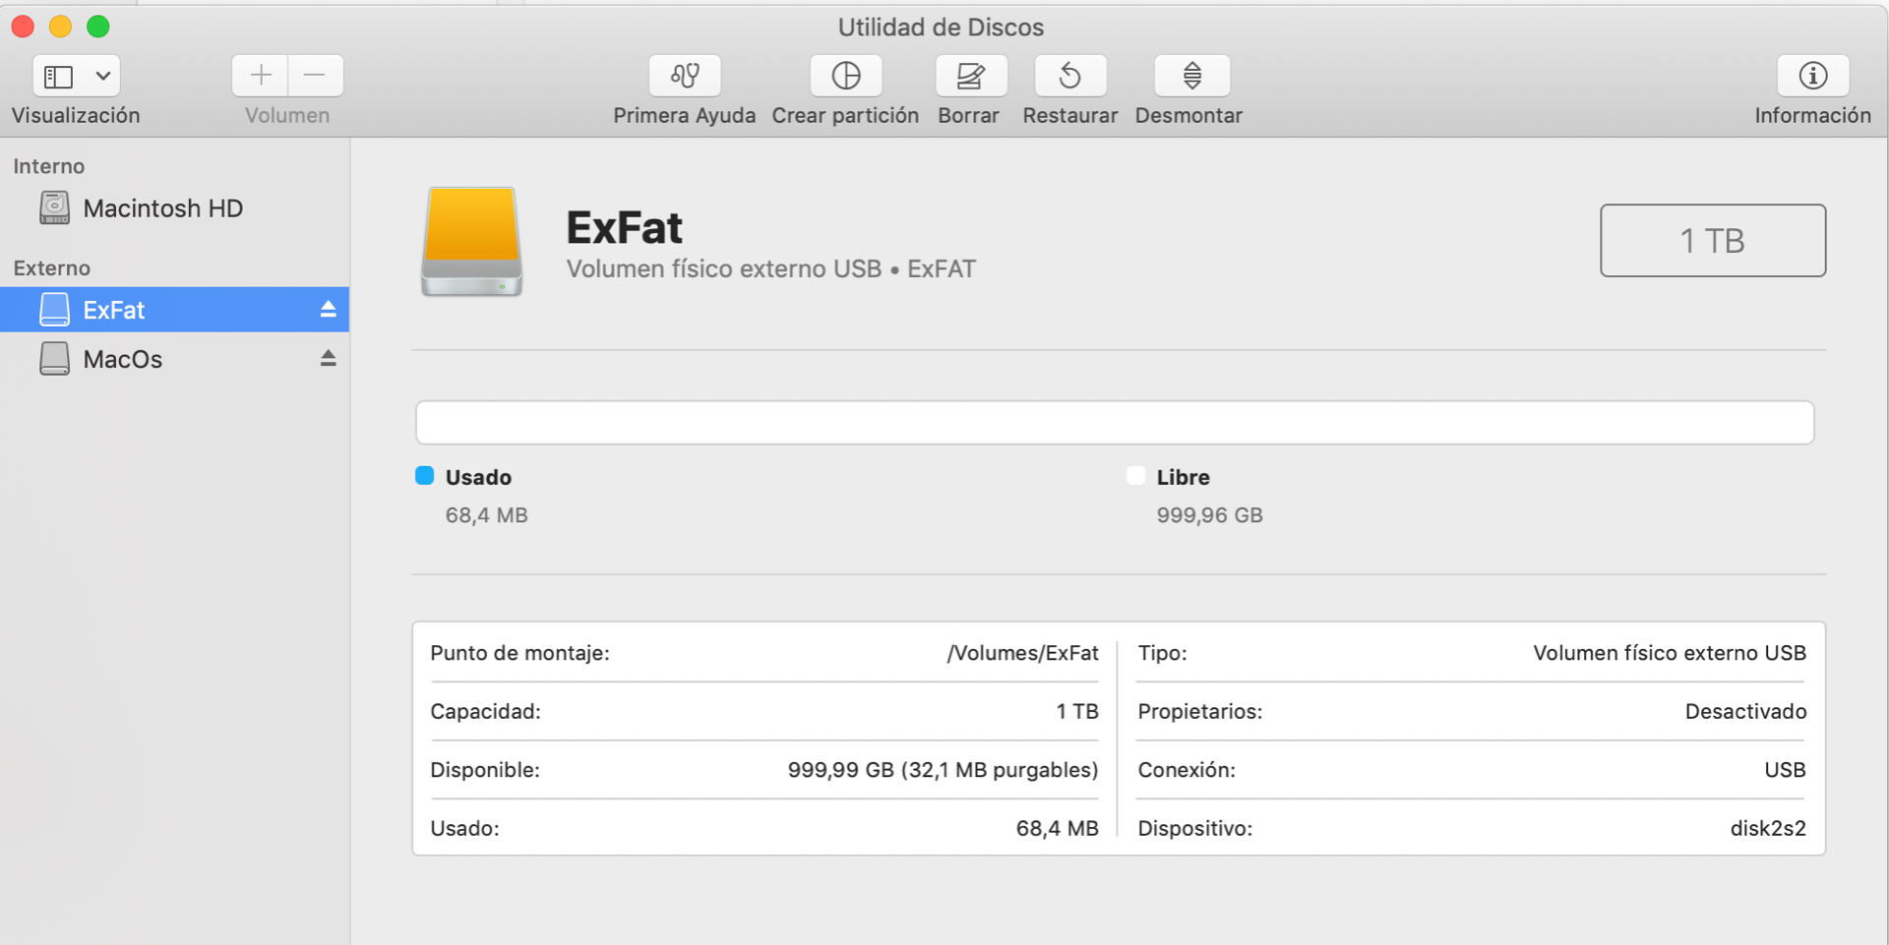Open the Visualización dropdown chevron

pos(102,76)
